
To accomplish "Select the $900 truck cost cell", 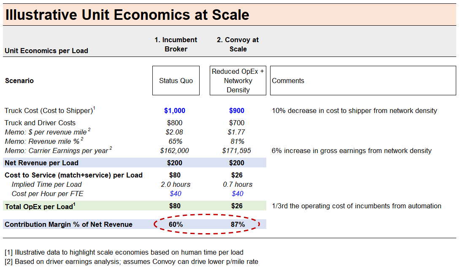I will pos(237,111).
